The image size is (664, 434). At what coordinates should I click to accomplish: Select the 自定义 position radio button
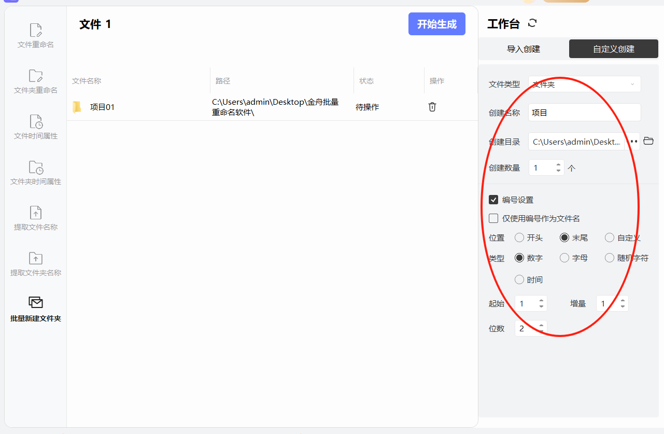point(610,237)
